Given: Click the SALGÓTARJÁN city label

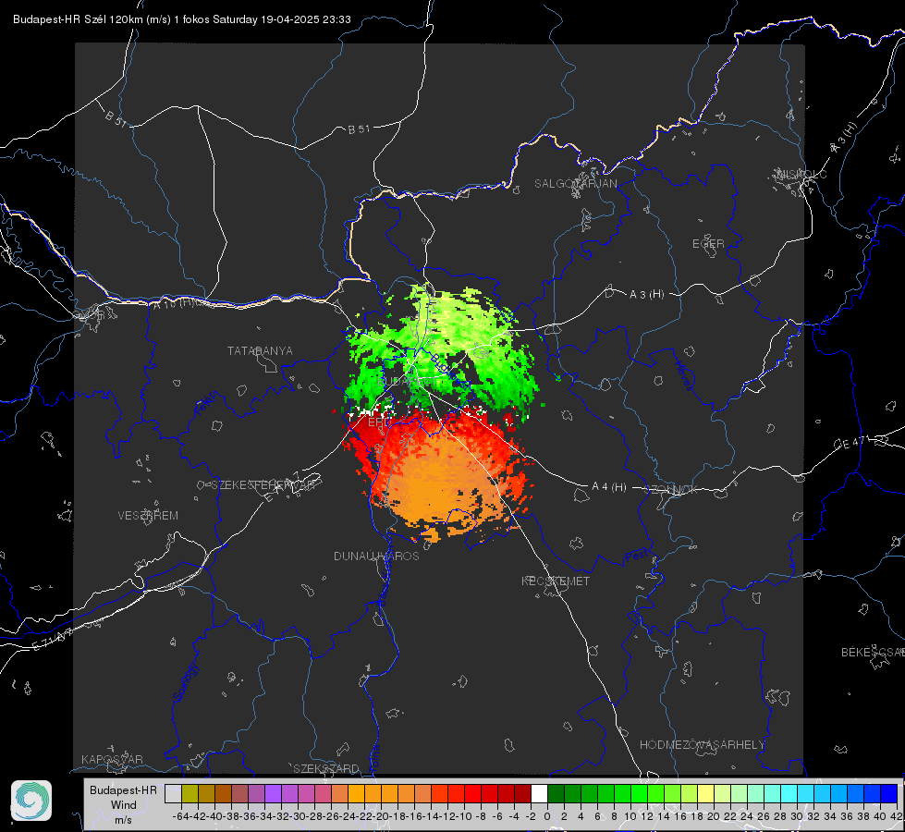Looking at the screenshot, I should click(575, 184).
